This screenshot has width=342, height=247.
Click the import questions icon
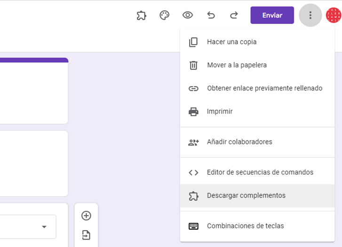tap(86, 235)
